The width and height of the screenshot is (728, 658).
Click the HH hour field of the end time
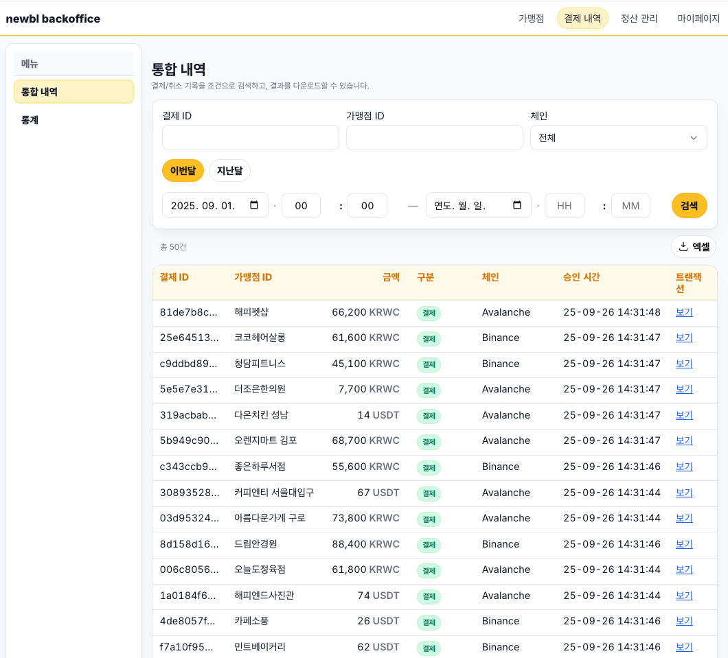564,205
